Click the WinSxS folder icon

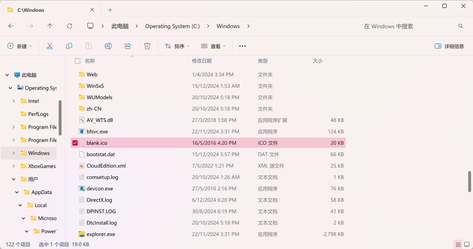coord(81,86)
